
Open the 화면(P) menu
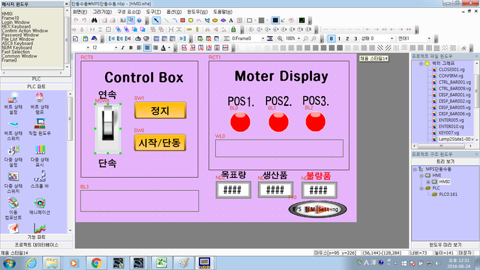click(x=80, y=12)
